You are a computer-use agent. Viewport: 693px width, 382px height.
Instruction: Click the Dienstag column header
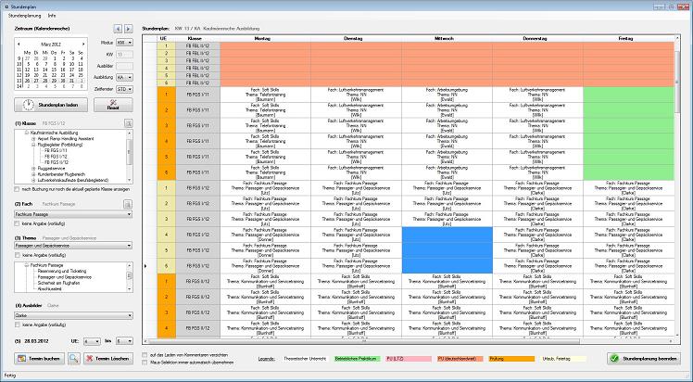click(356, 38)
